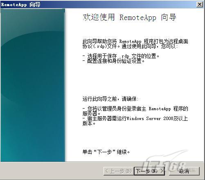205x180 pixels.
Task: Click the line mentioning Windows Server 2008及以上
Action: tap(135, 118)
